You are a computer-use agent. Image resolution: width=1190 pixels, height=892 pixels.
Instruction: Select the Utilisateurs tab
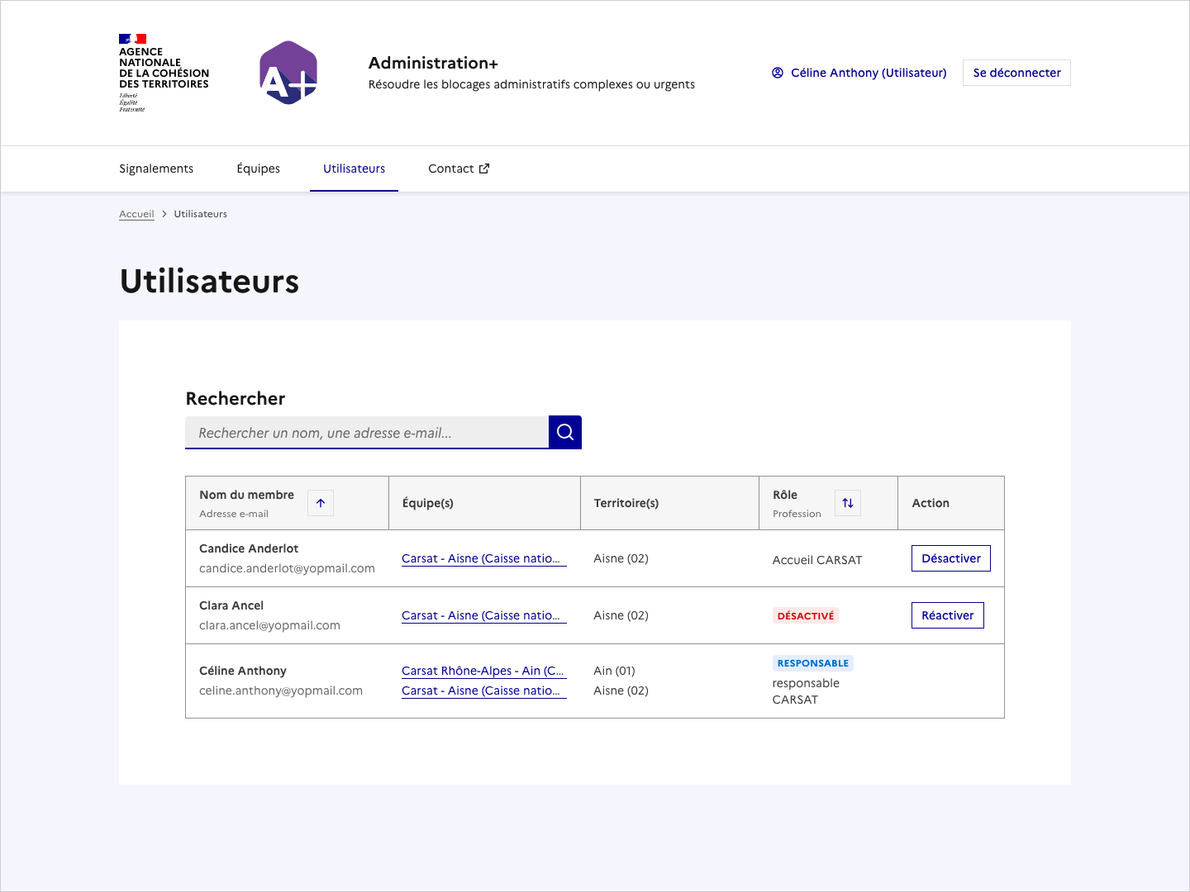pyautogui.click(x=354, y=168)
